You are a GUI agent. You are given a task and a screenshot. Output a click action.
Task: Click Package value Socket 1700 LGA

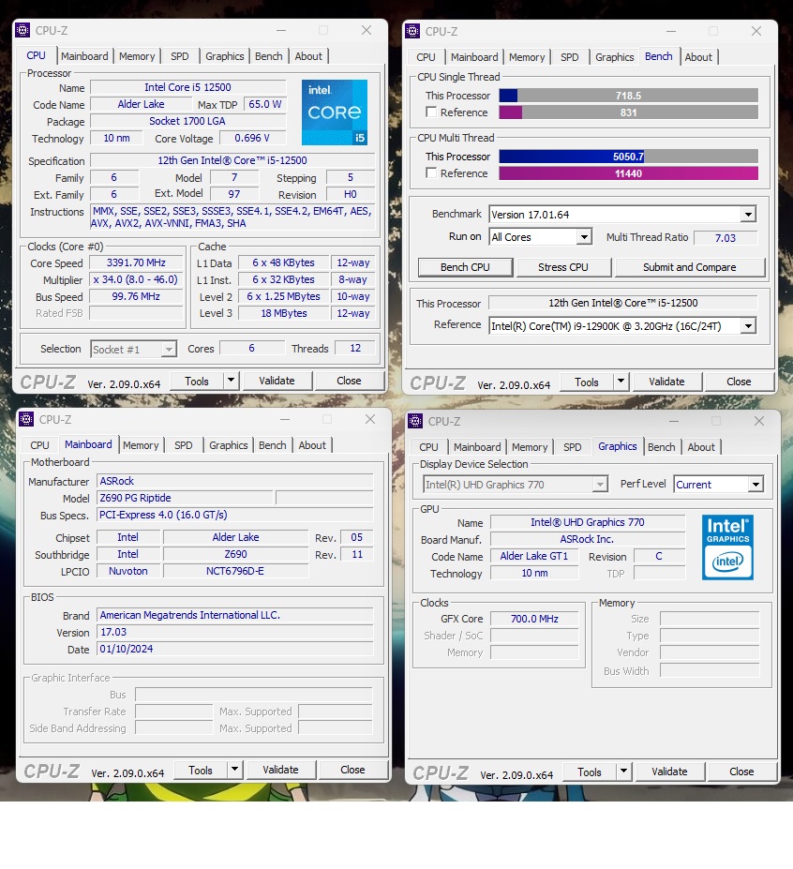coord(187,121)
